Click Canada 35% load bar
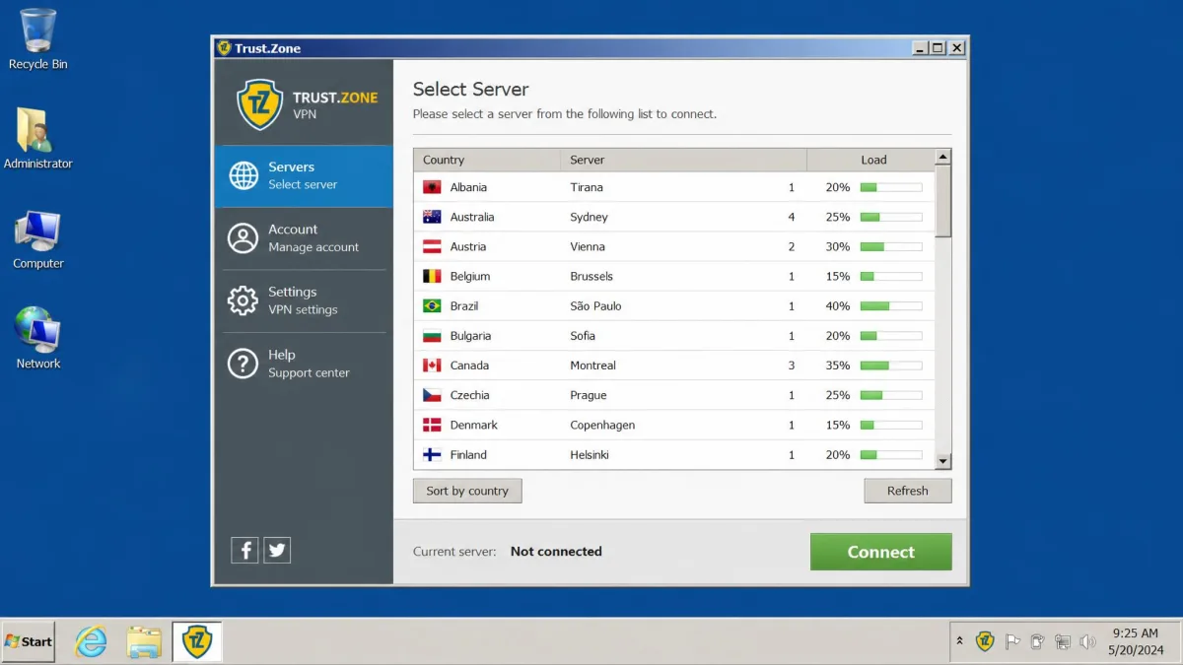The width and height of the screenshot is (1183, 665). coord(891,366)
